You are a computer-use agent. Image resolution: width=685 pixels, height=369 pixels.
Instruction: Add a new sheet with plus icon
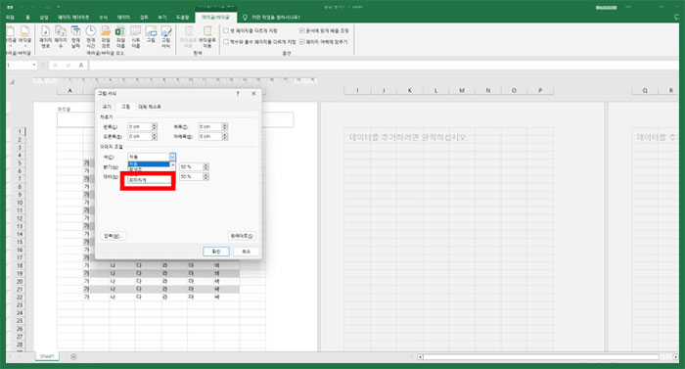coord(73,356)
